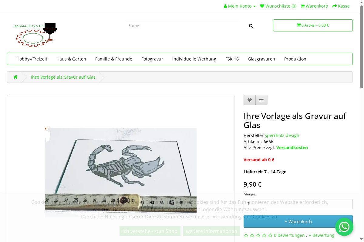
Task: Click the Versandkosten link
Action: pos(292,148)
